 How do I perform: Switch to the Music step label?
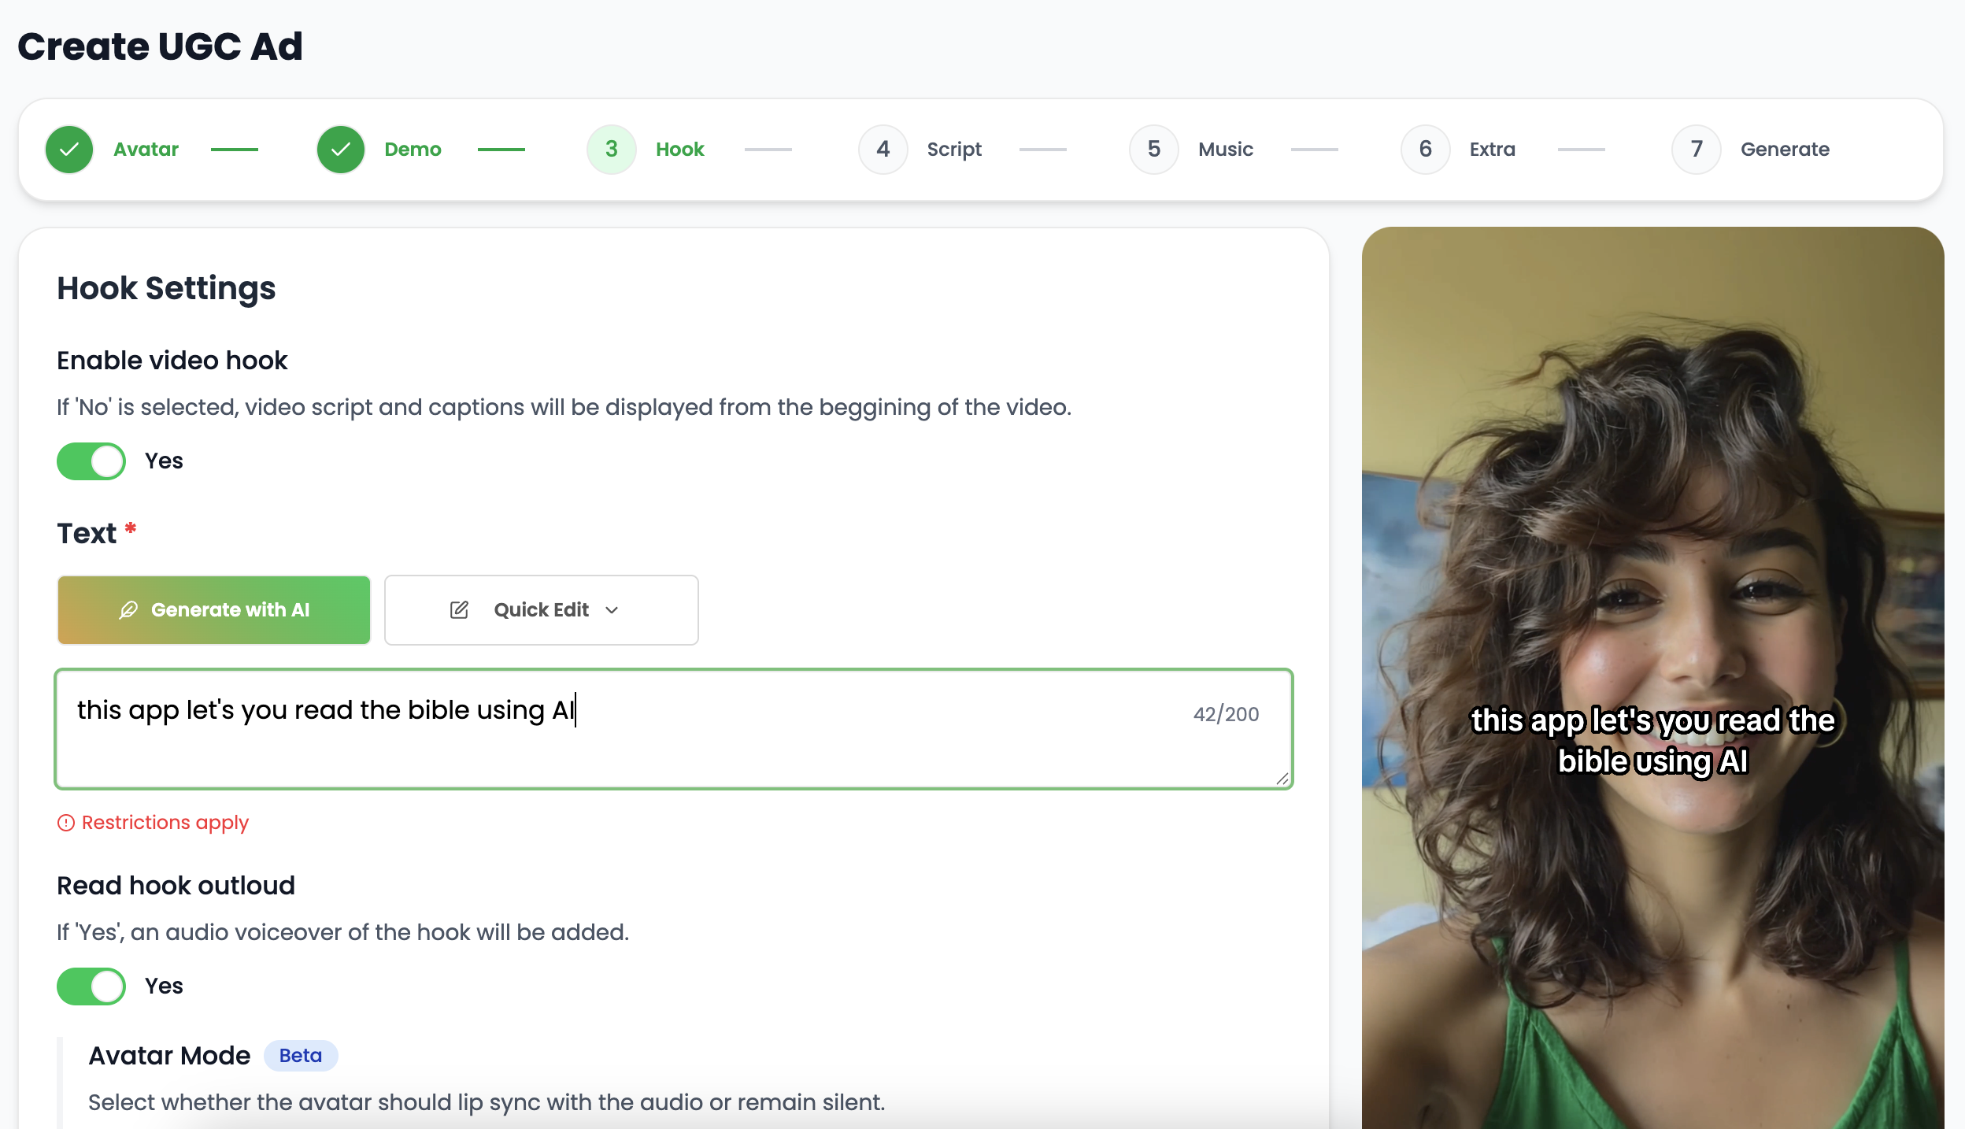(x=1225, y=150)
